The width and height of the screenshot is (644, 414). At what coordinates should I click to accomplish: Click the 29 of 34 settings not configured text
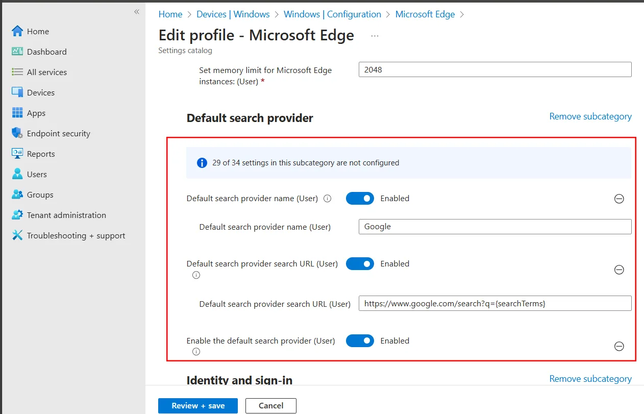tap(306, 163)
